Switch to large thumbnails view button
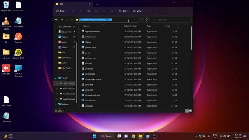The image size is (249, 140). point(190,111)
